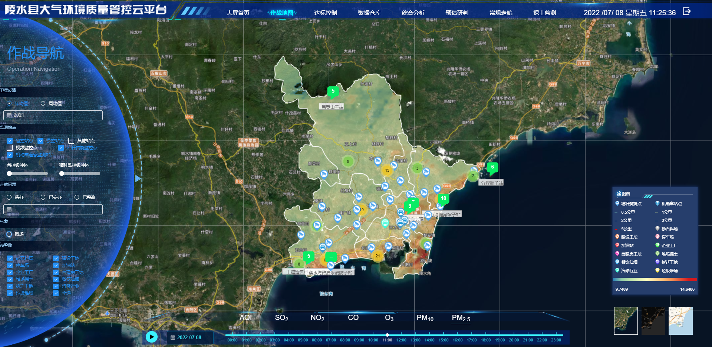The image size is (712, 347).
Task: Switch pollutant layer to NO2
Action: (317, 318)
